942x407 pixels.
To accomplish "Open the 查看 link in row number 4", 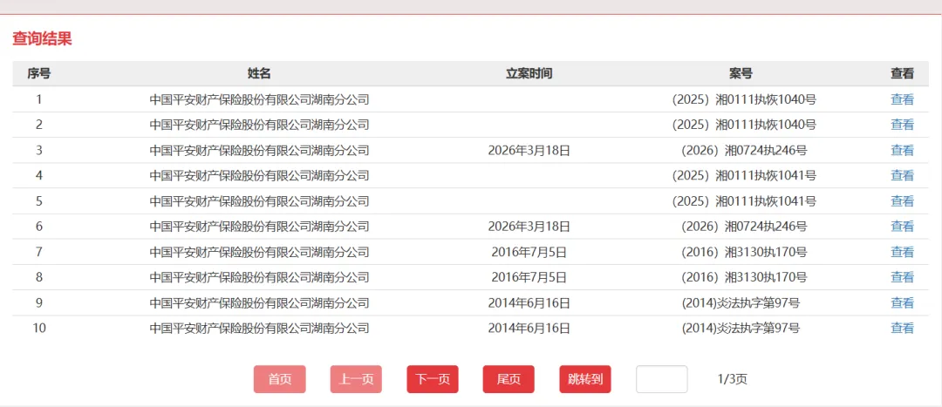I will [902, 176].
